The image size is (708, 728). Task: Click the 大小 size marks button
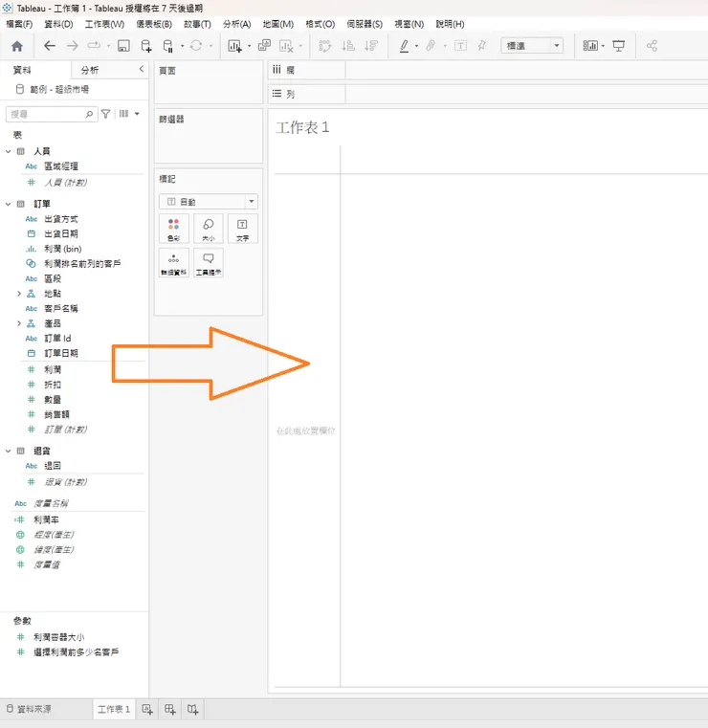pos(208,229)
